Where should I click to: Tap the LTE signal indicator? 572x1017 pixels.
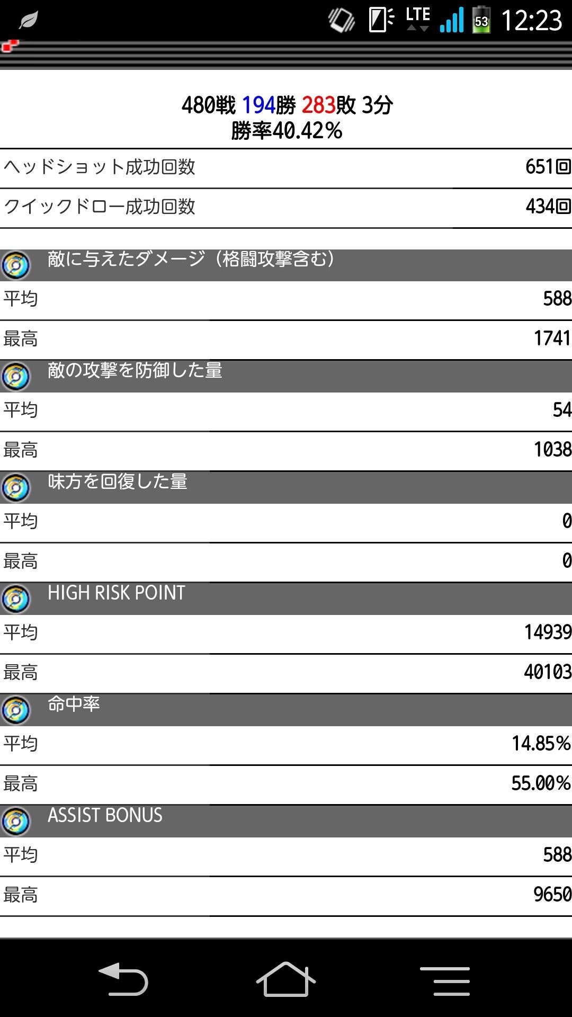[x=418, y=19]
